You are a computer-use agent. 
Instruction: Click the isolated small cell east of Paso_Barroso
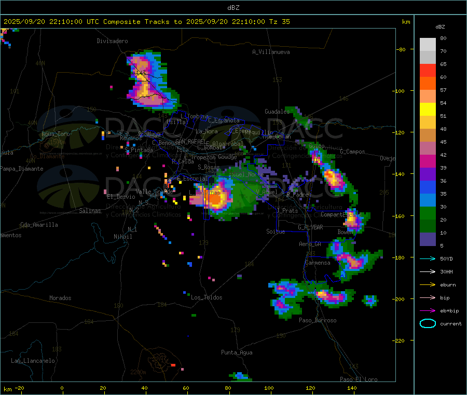pos(370,301)
